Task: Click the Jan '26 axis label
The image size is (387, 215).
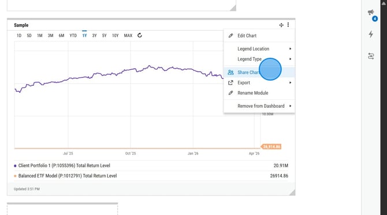Action: [x=193, y=153]
